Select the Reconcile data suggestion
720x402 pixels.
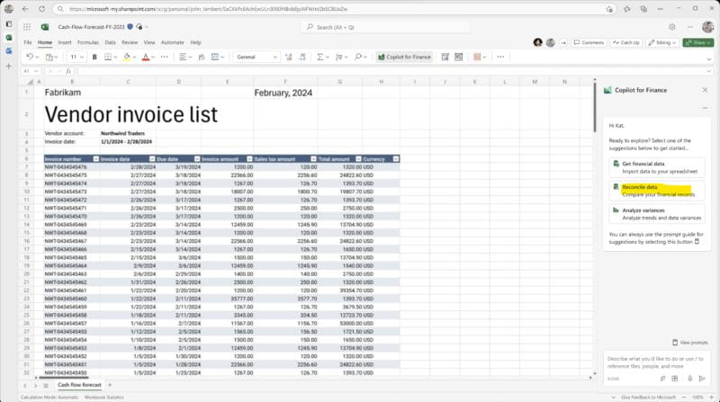click(x=657, y=191)
